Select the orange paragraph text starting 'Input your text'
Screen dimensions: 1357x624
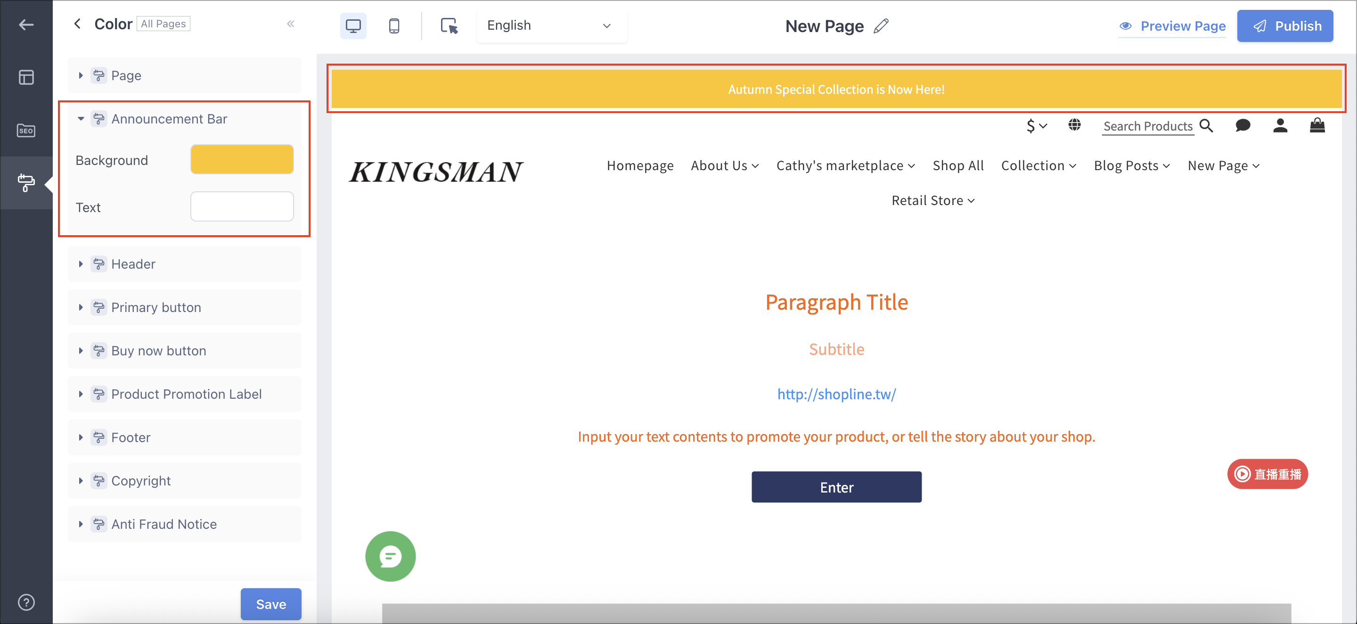click(x=836, y=436)
